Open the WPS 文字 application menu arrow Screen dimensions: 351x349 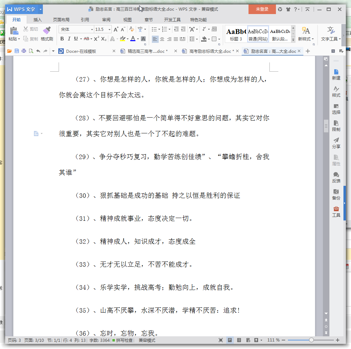click(40, 9)
